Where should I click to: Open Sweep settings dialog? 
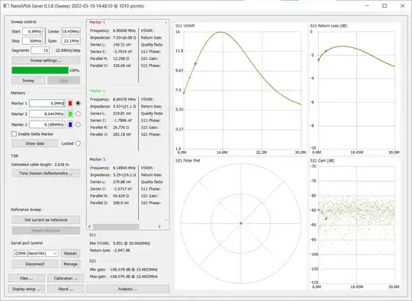[46, 60]
